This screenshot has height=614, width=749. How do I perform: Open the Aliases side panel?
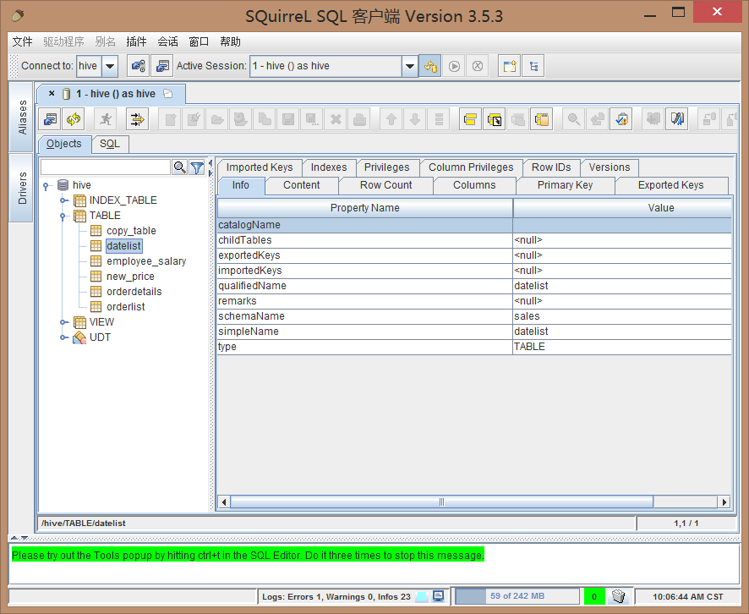coord(21,117)
